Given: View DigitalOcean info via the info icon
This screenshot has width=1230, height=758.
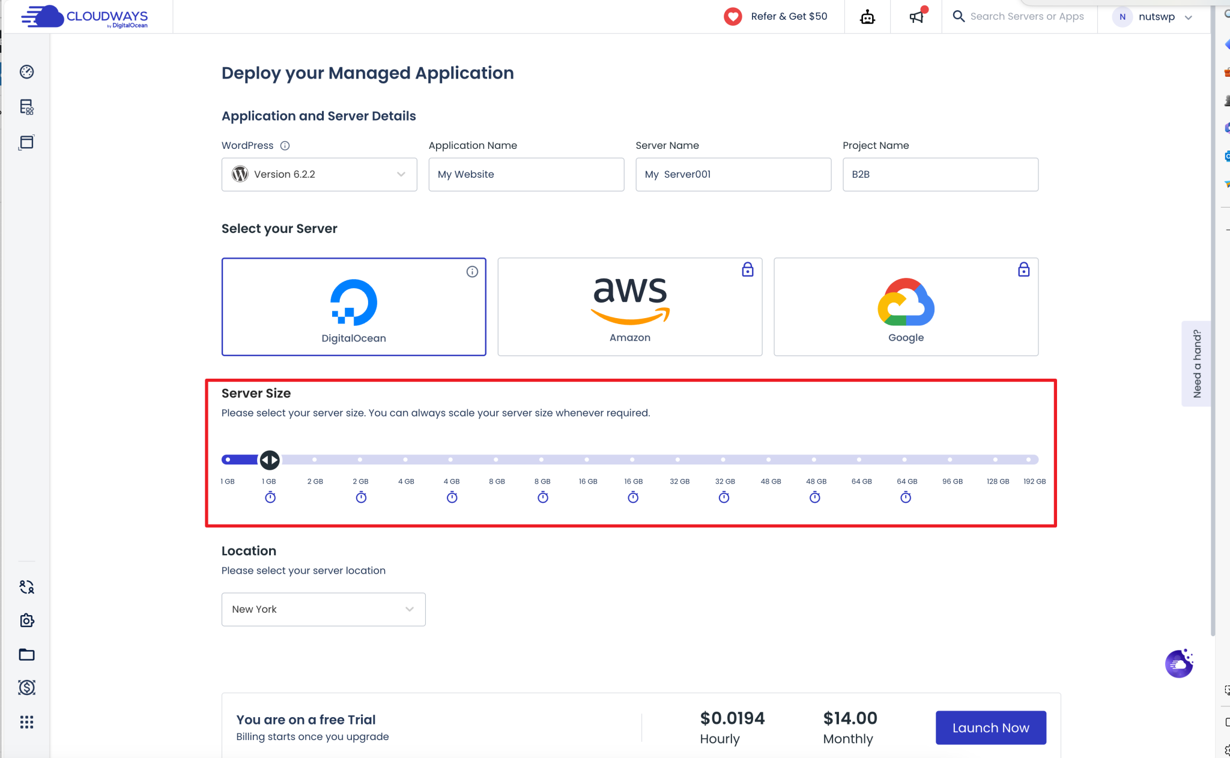Looking at the screenshot, I should click(471, 272).
